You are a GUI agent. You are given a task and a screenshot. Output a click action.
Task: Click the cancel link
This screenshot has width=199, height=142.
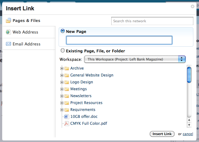188,134
